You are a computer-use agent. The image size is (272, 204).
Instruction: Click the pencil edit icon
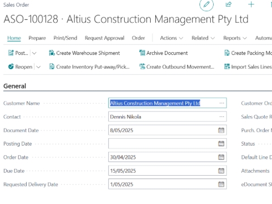[206, 4]
